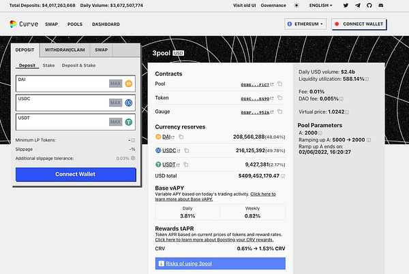The width and height of the screenshot is (409, 274).
Task: Click info icon beside A: 2000
Action: tap(320, 133)
